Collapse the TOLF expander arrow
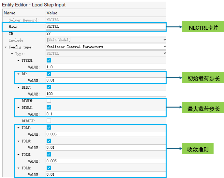Screen dimensions: 224x178 pos(19,127)
